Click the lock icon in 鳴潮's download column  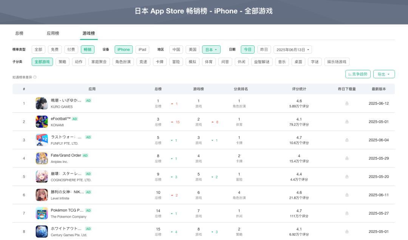tap(347, 104)
